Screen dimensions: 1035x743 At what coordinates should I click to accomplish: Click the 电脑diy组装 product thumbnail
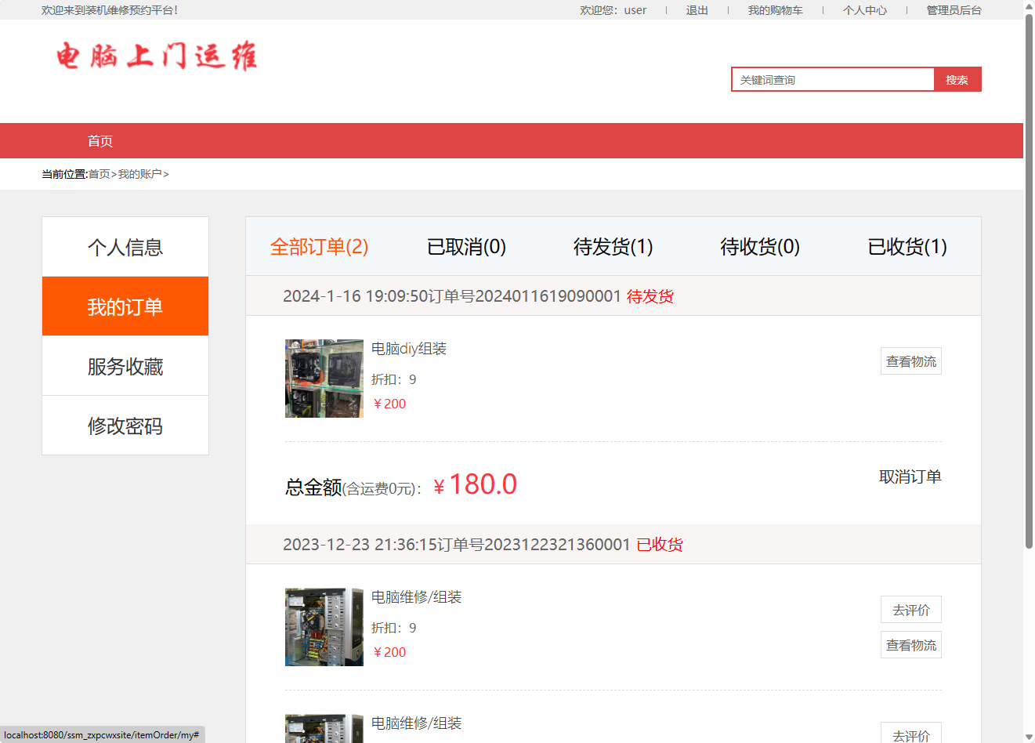coord(324,379)
